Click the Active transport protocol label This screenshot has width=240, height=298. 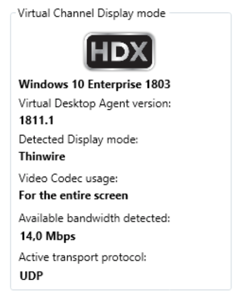click(x=82, y=258)
